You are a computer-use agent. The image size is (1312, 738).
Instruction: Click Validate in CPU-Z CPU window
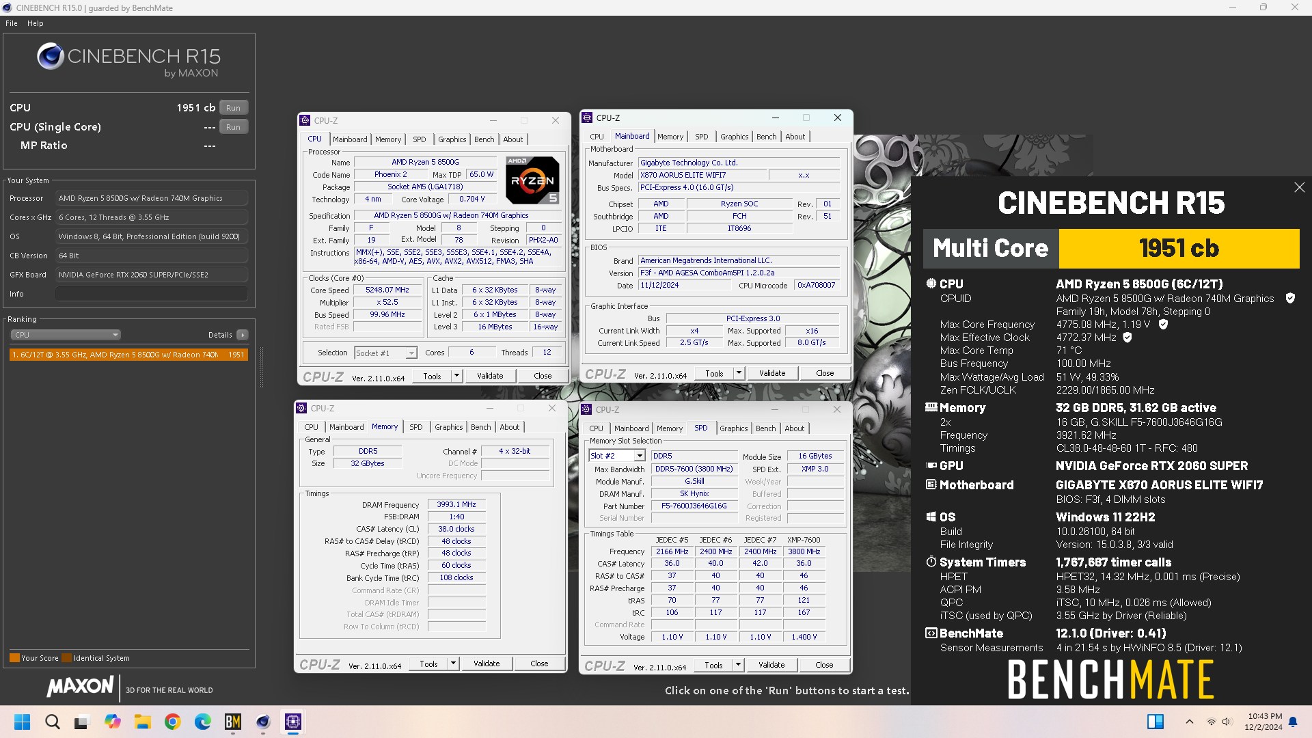tap(490, 376)
